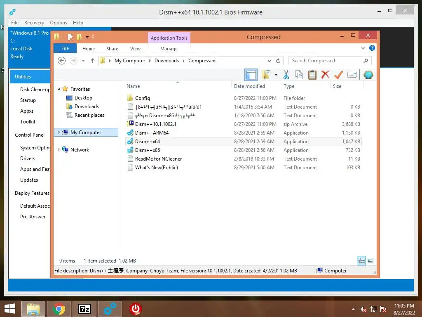
Task: Select Desktop under Favorites
Action: [83, 98]
